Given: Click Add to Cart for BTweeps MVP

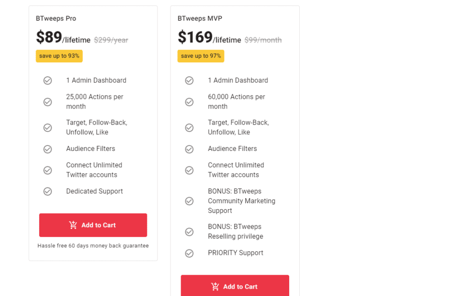Looking at the screenshot, I should [235, 286].
